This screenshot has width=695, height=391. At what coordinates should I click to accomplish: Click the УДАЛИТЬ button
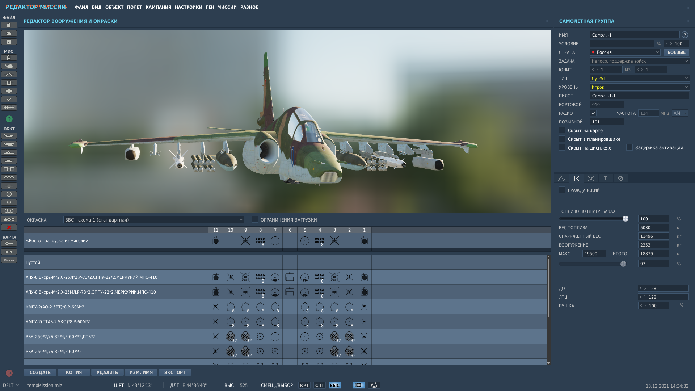click(x=108, y=372)
